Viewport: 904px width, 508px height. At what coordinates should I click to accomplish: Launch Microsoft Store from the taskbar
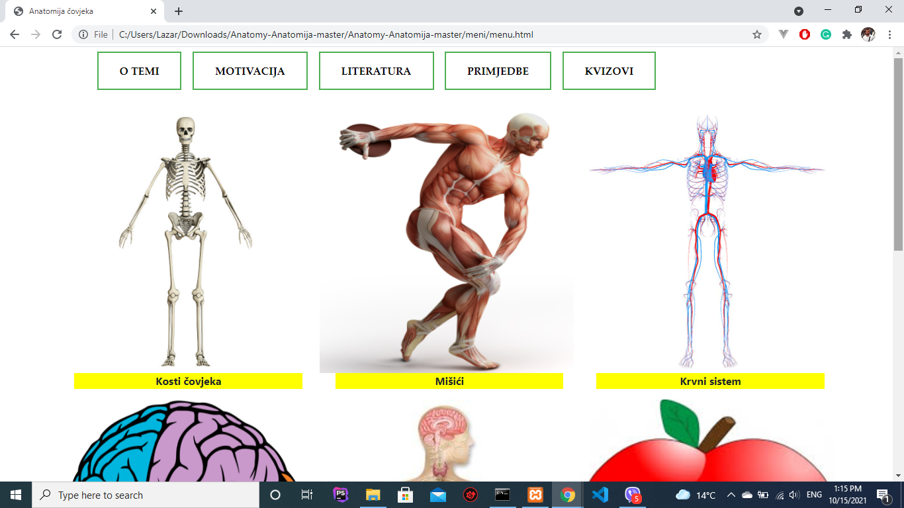[x=405, y=495]
